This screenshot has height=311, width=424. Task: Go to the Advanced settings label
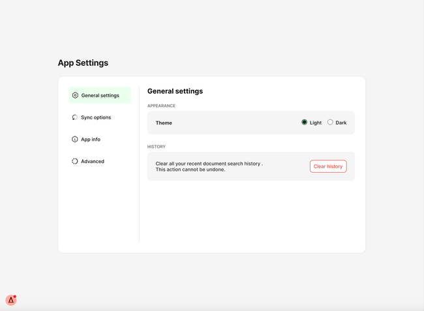pos(93,161)
